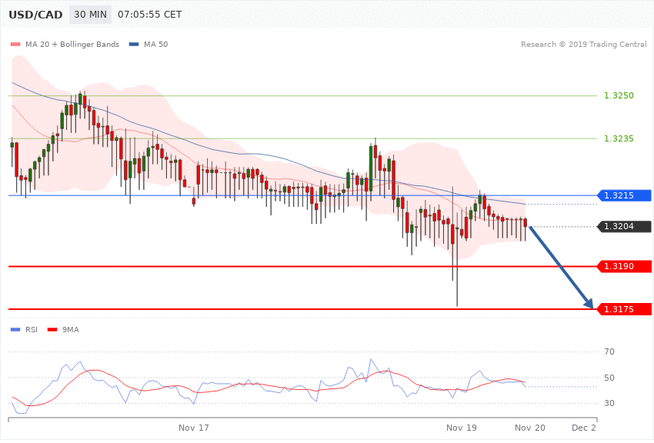Click the black 1.3204 current price tag

coord(625,226)
